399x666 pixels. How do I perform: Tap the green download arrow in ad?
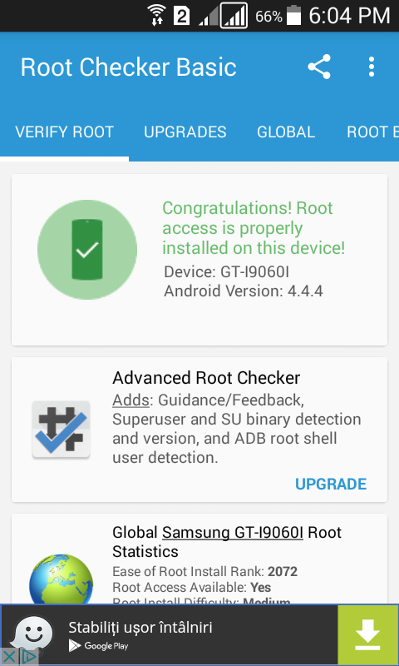[367, 635]
